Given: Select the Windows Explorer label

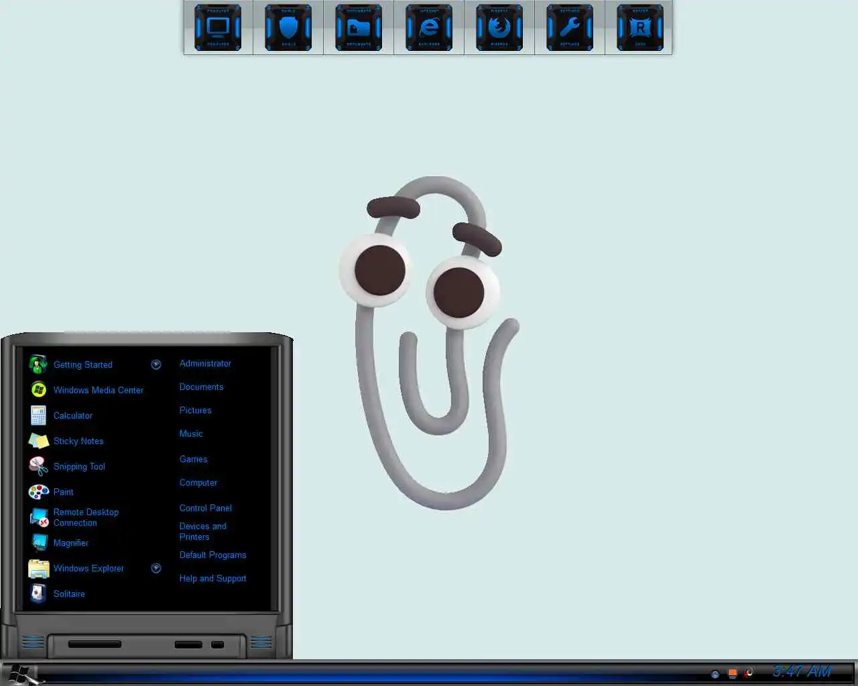Looking at the screenshot, I should pyautogui.click(x=88, y=568).
